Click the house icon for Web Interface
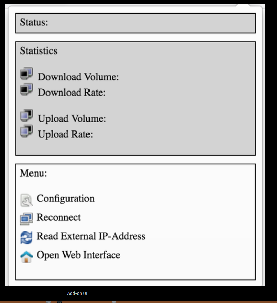277x303 pixels. pyautogui.click(x=26, y=257)
